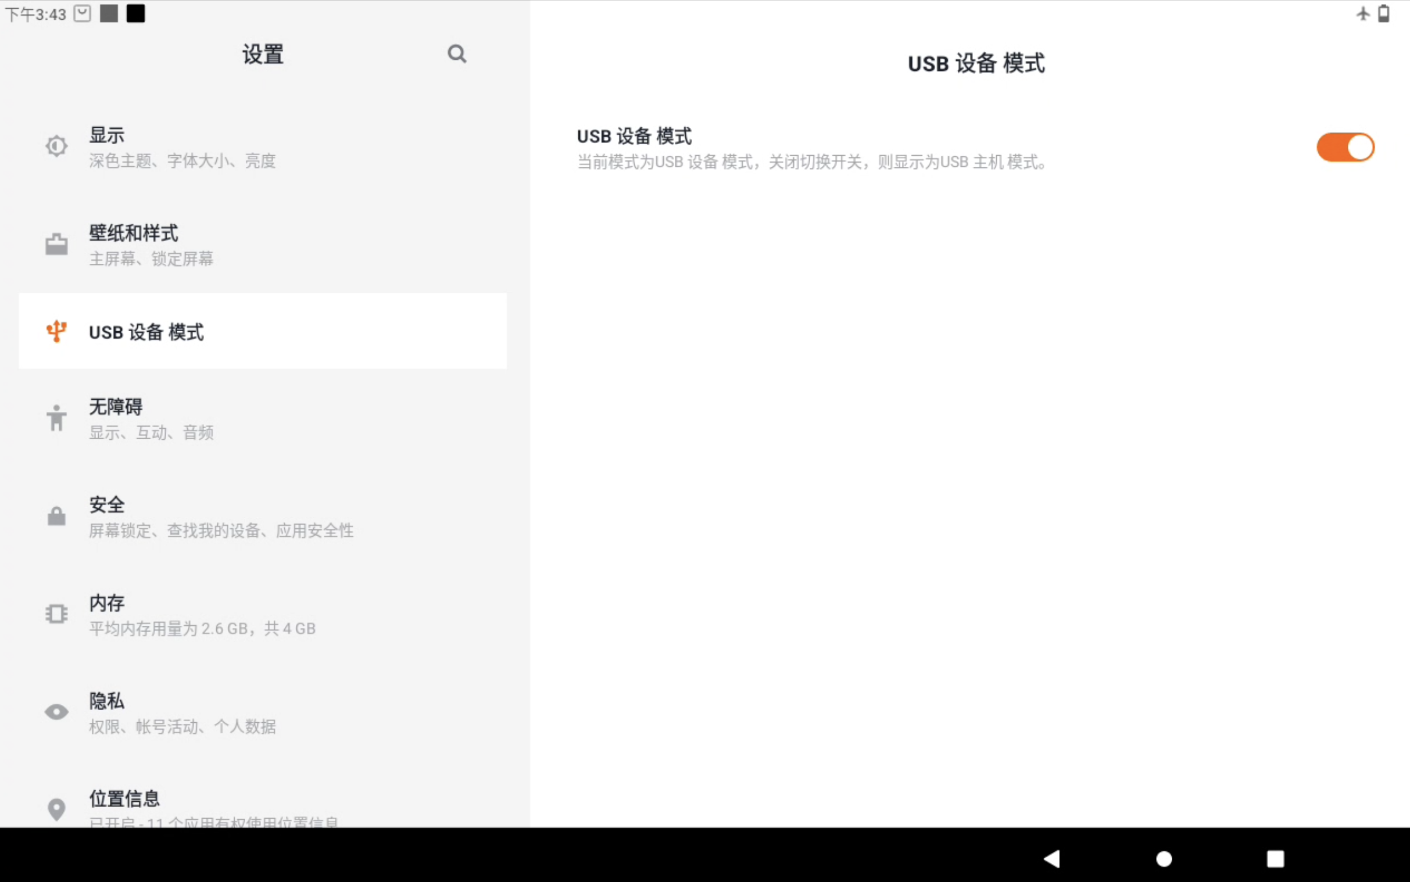Tap the Wallpaper and style icon

point(56,244)
